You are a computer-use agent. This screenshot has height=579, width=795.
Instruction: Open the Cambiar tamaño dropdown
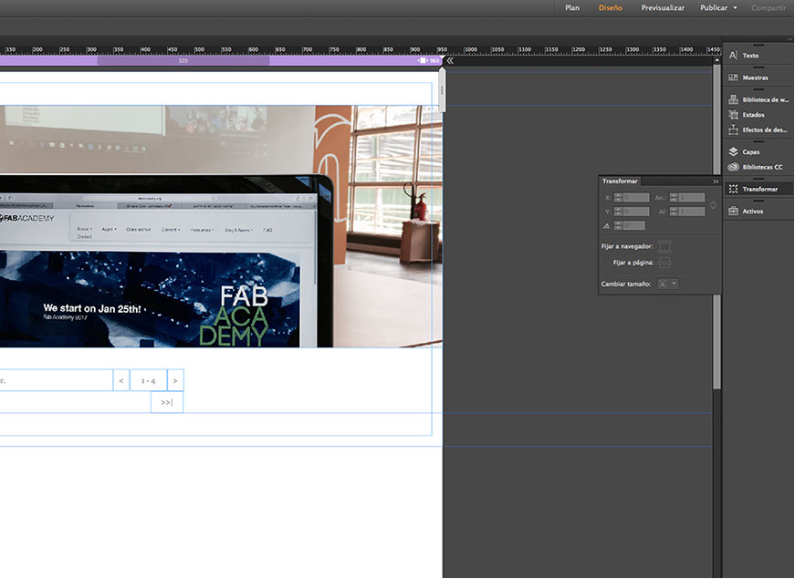(667, 284)
